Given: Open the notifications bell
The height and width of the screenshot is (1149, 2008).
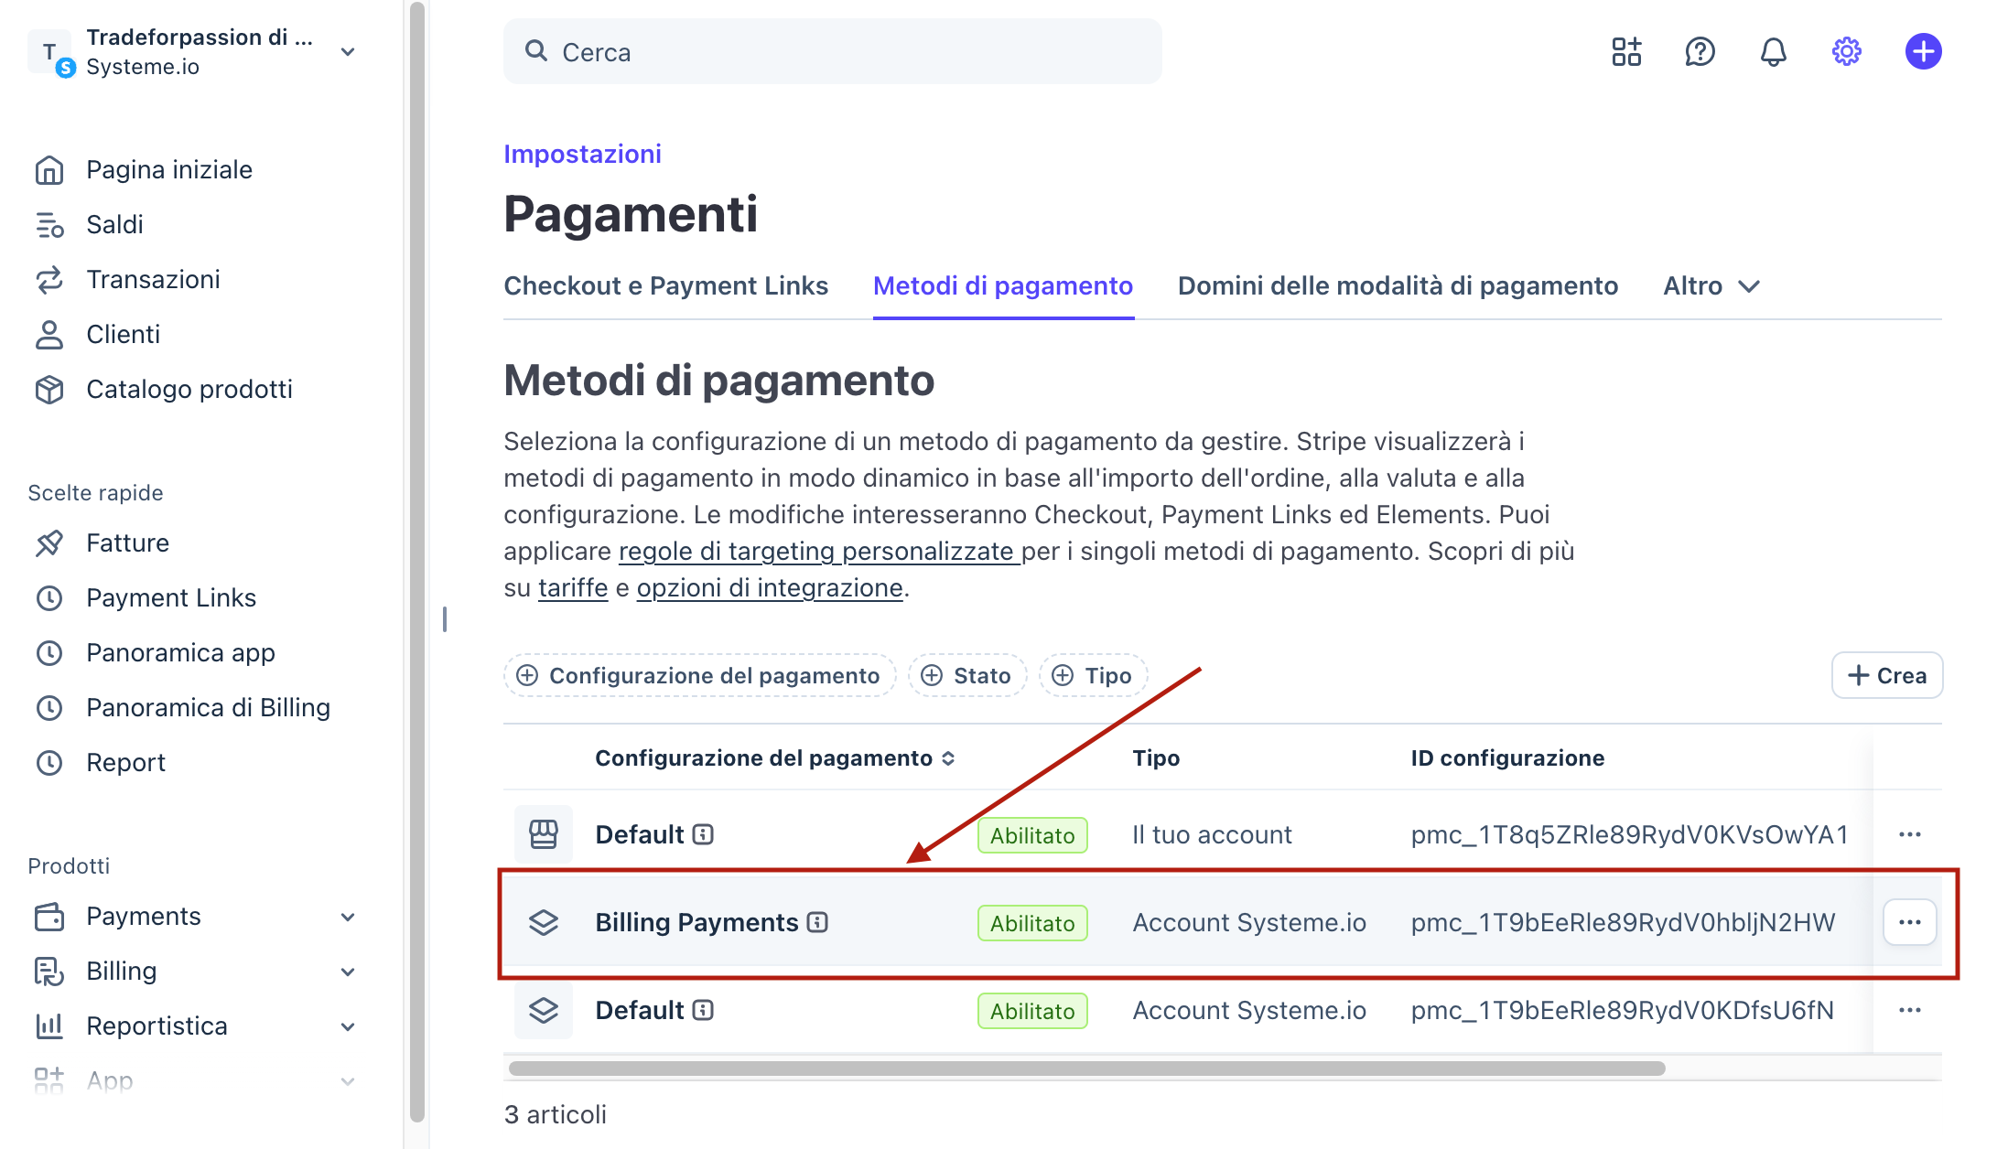Looking at the screenshot, I should 1773,52.
